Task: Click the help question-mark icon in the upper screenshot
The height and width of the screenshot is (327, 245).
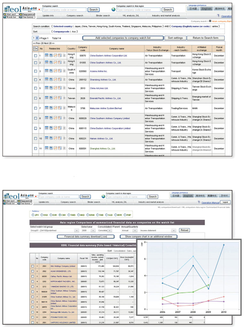Action: 218,16
